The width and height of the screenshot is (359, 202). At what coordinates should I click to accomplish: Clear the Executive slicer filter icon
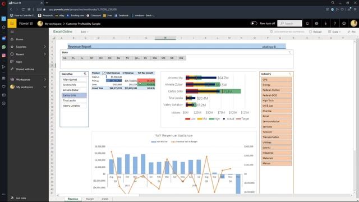[x=85, y=74]
